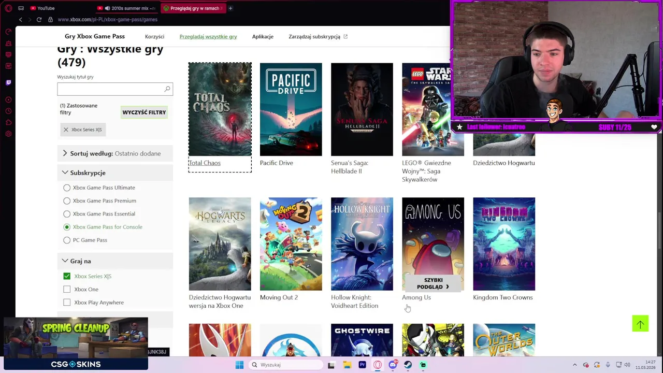The image size is (663, 373).
Task: Switch to 2010s summer mix tab
Action: point(127,8)
